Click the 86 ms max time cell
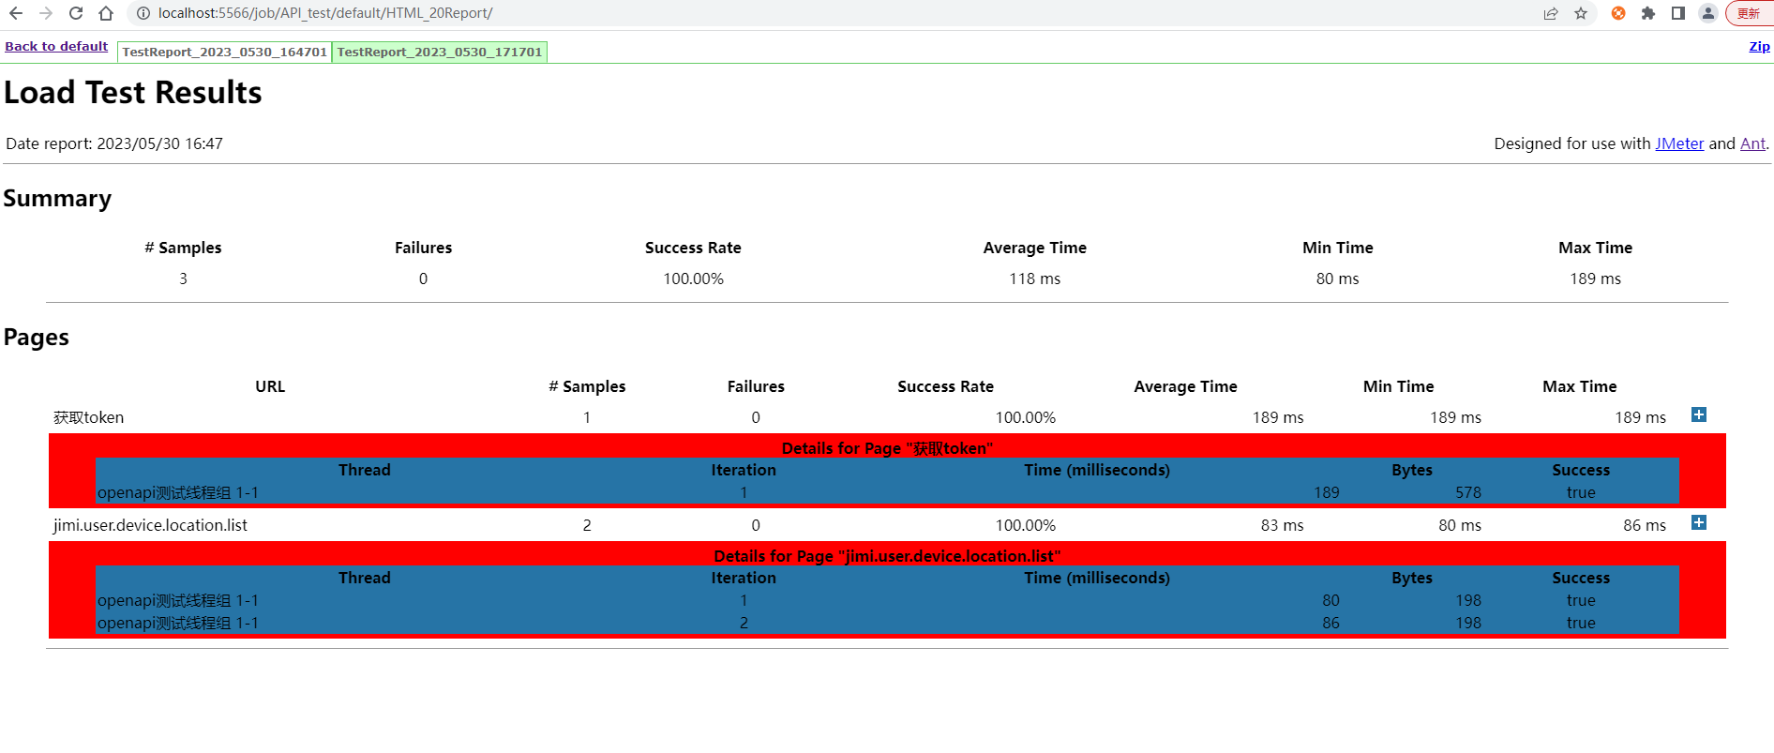Image resolution: width=1774 pixels, height=753 pixels. pos(1645,525)
